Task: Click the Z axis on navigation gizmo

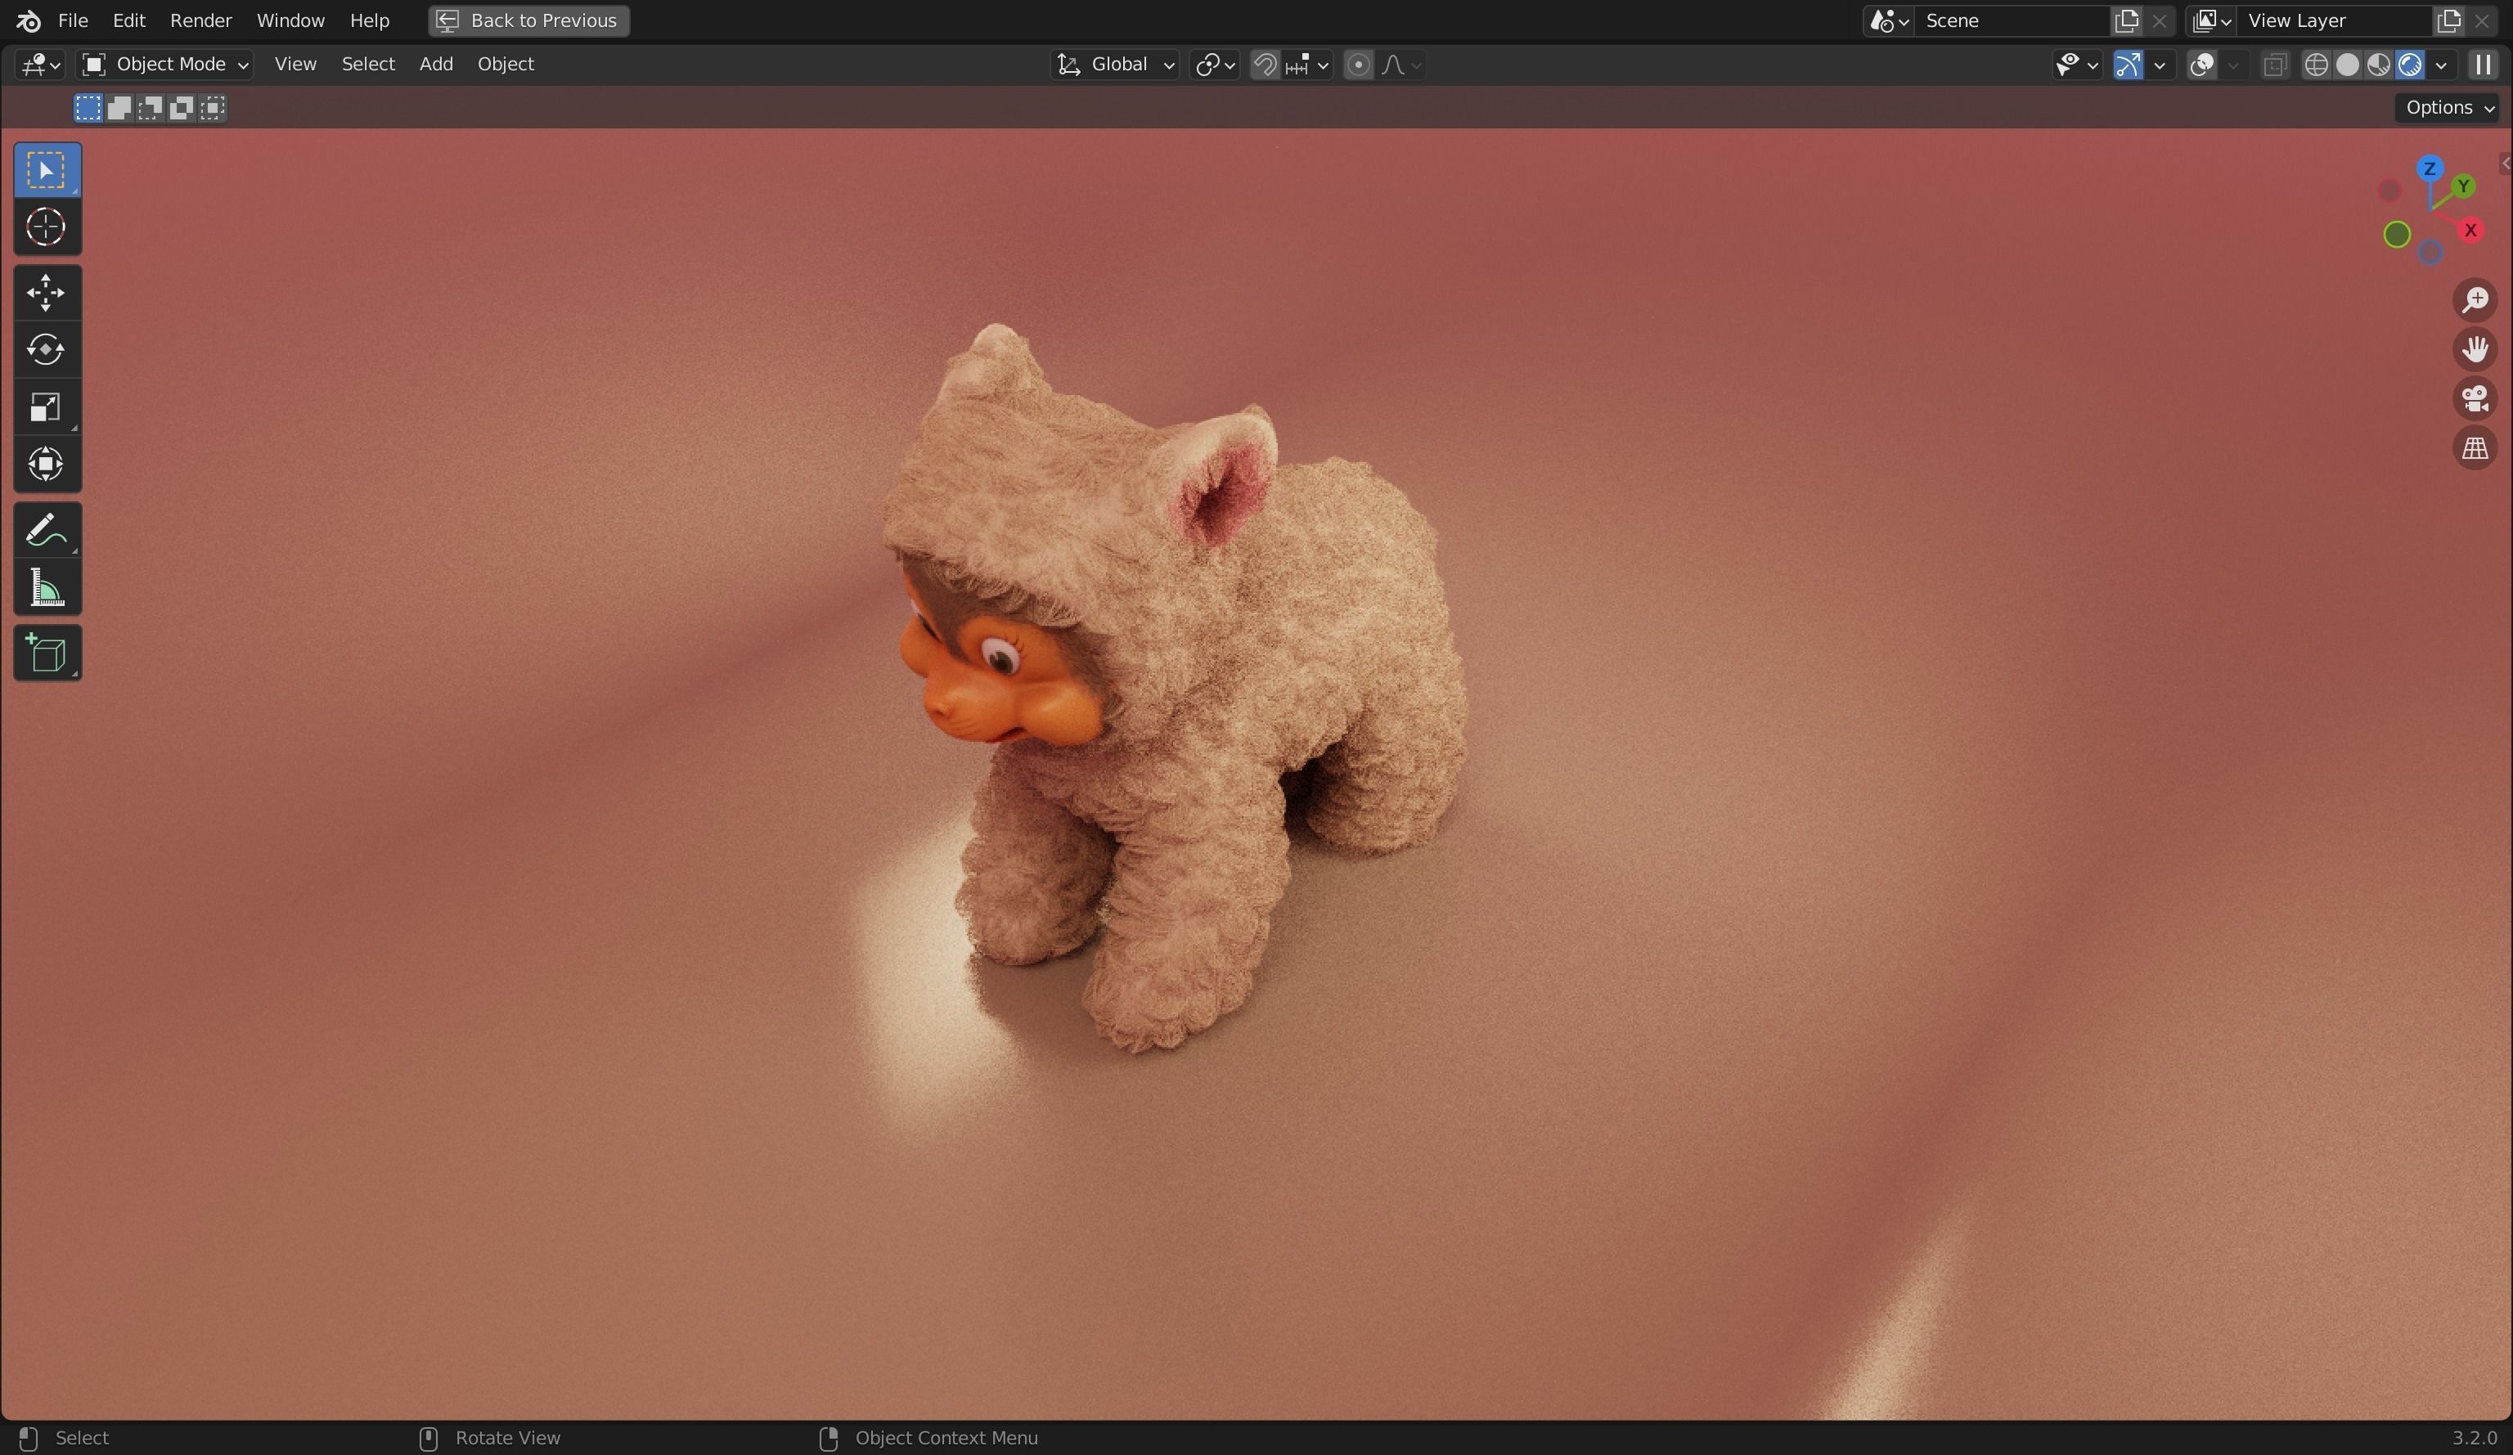Action: tap(2430, 168)
